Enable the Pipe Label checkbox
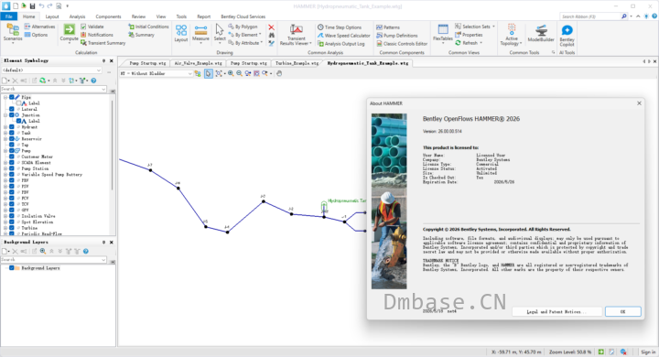659x357 pixels. (18, 103)
